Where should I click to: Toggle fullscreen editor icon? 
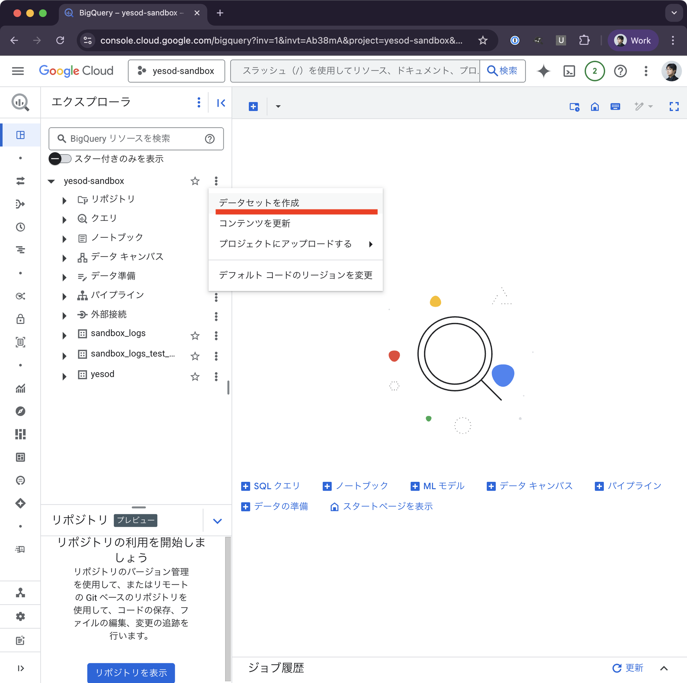point(674,106)
